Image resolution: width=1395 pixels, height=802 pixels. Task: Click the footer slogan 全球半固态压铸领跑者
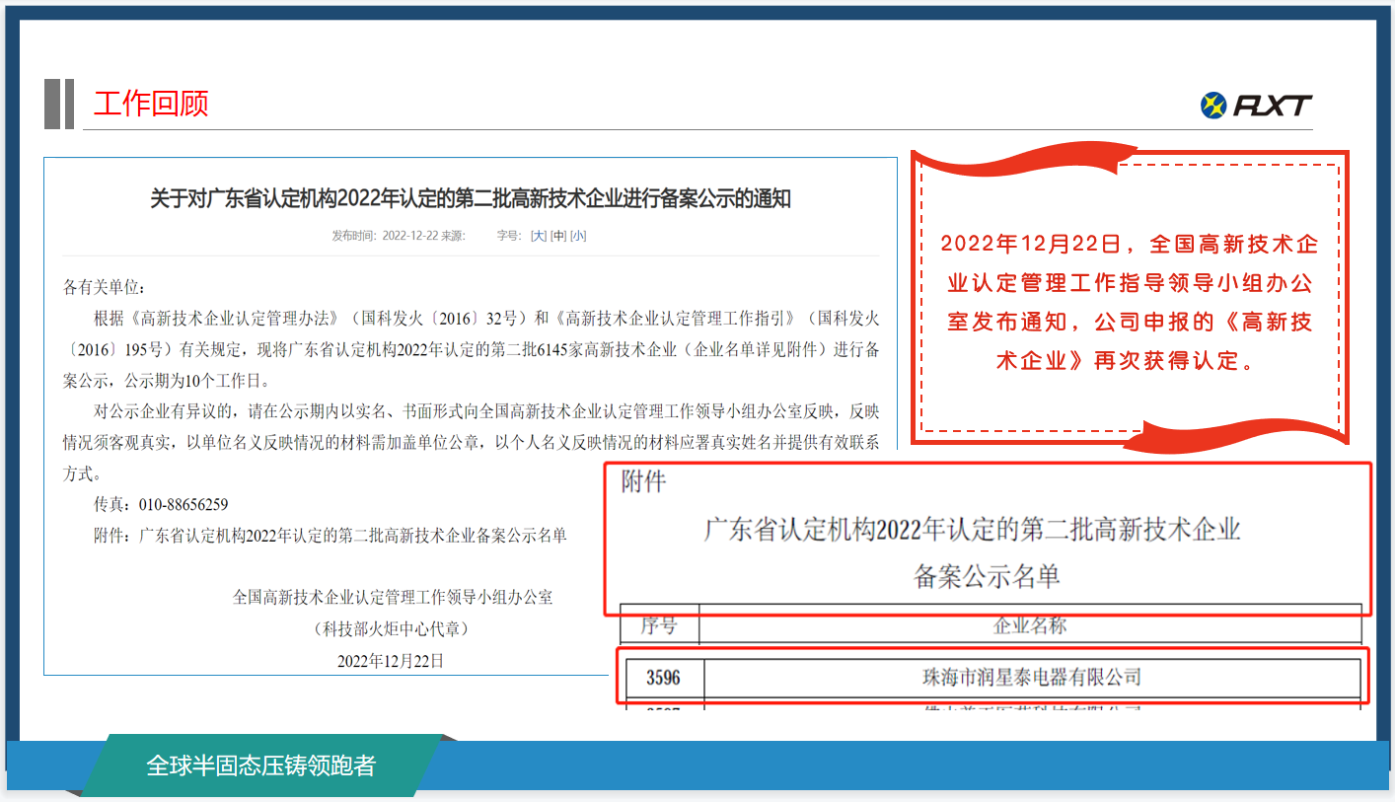coord(260,766)
